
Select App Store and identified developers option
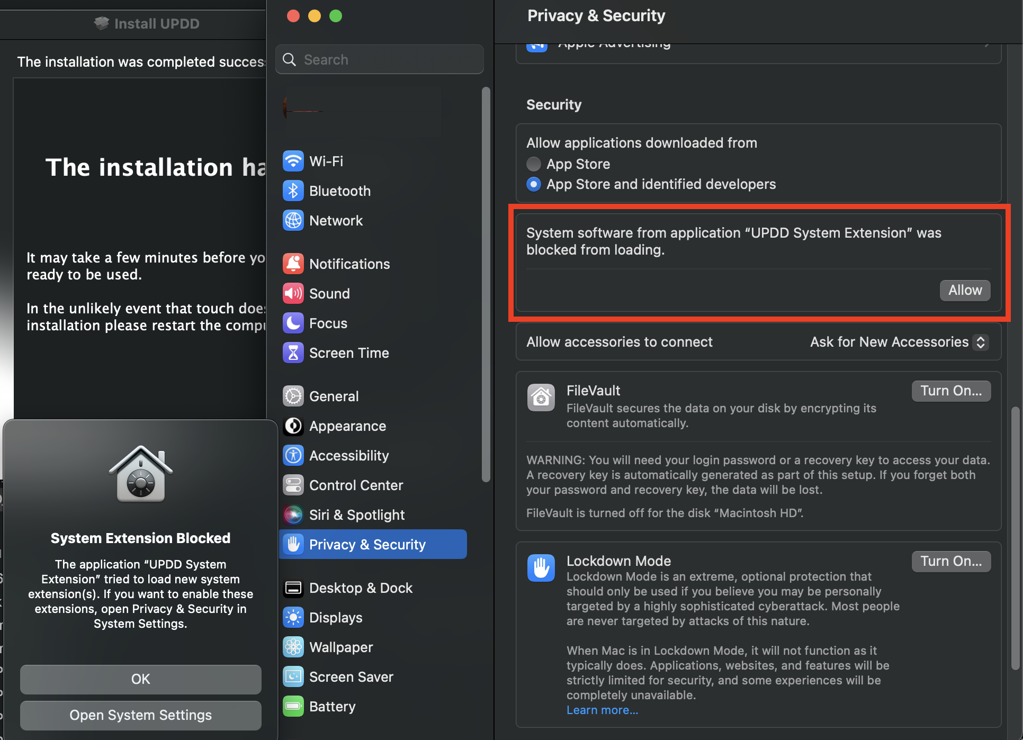534,184
